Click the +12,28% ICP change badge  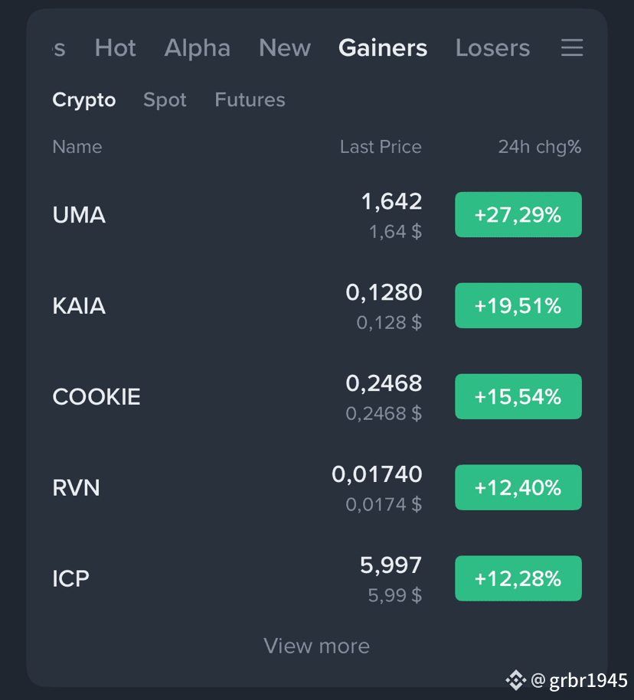click(x=518, y=578)
